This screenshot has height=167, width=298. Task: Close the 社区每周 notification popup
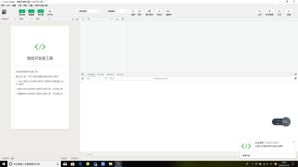[294, 142]
